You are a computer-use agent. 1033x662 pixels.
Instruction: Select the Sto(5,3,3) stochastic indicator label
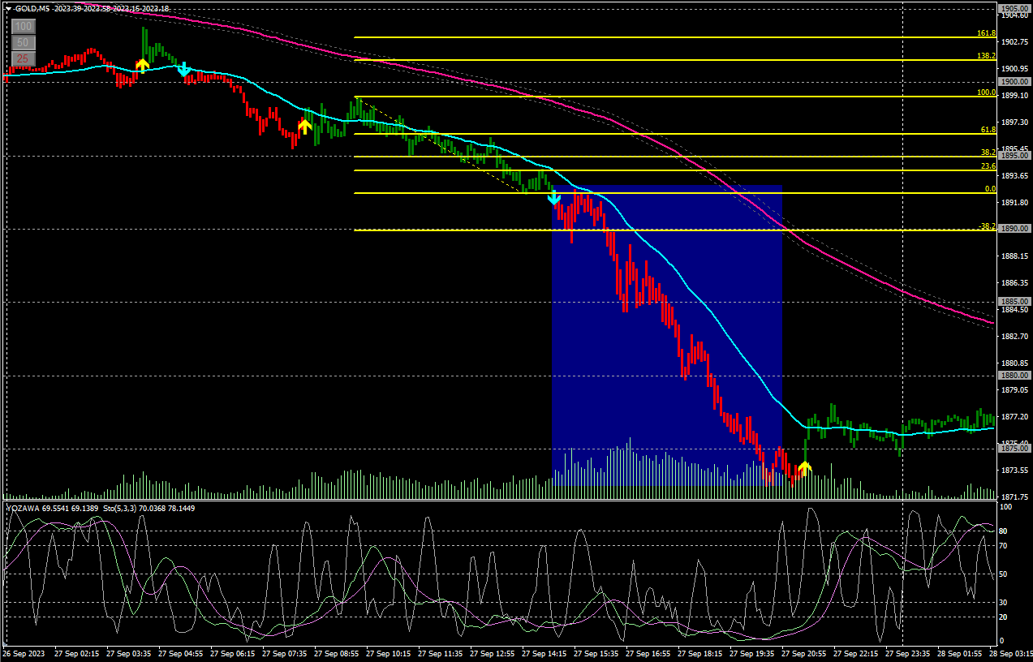[x=118, y=508]
